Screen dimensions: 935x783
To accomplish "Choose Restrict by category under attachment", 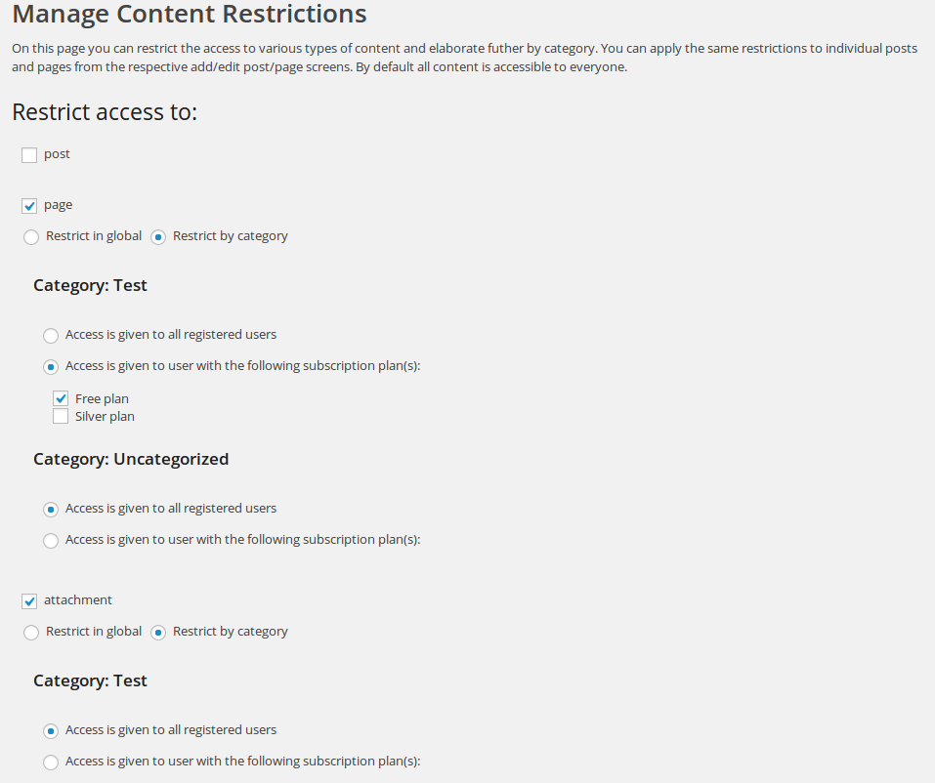I will [x=158, y=633].
